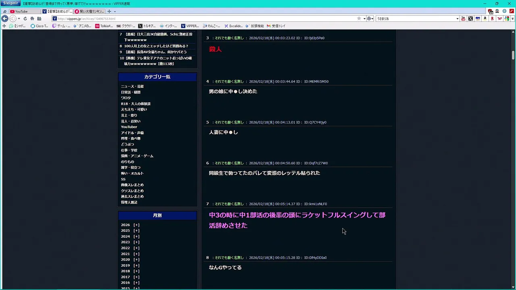Go to the browser home page
The image size is (516, 290).
(32, 19)
